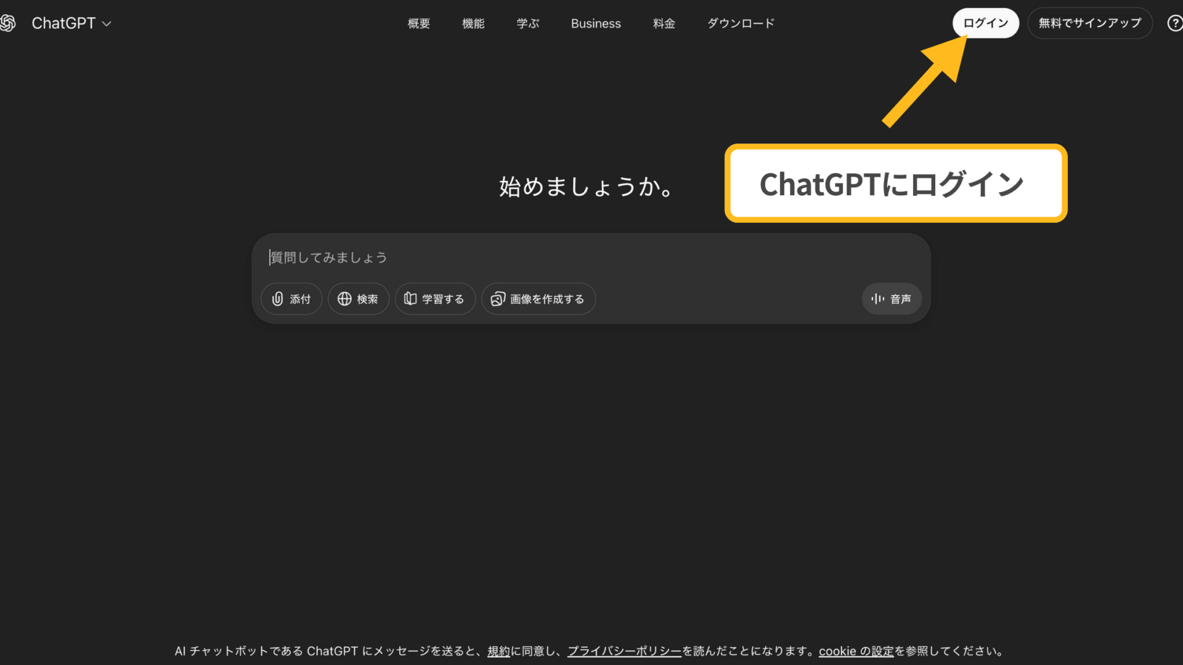Click the OpenAI logo icon
The image size is (1183, 665).
[x=9, y=23]
